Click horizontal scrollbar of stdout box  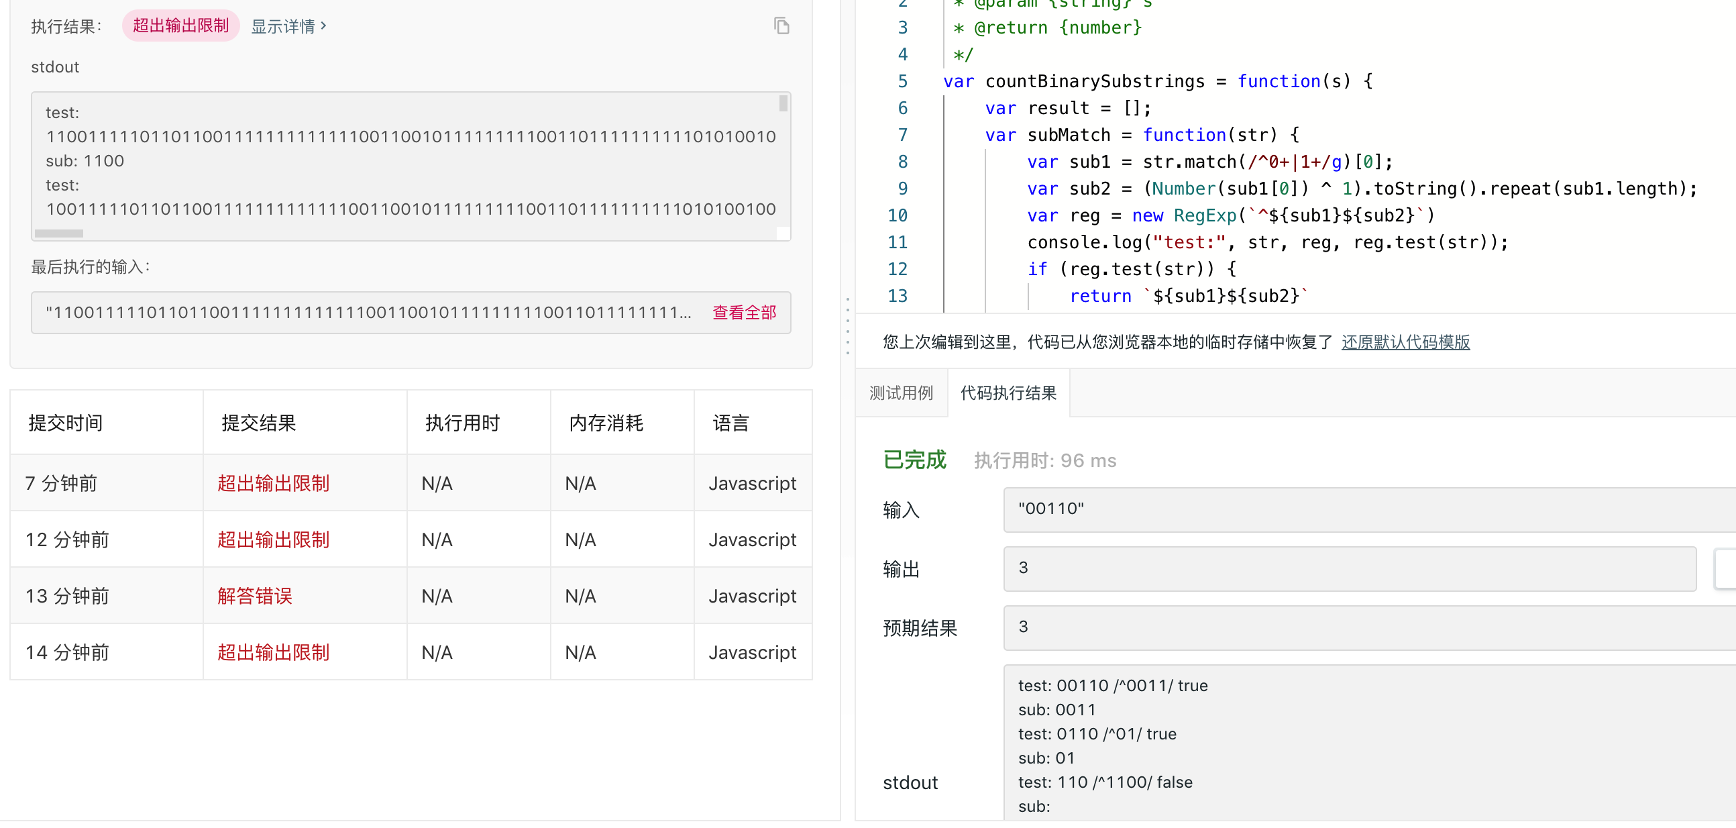[58, 234]
